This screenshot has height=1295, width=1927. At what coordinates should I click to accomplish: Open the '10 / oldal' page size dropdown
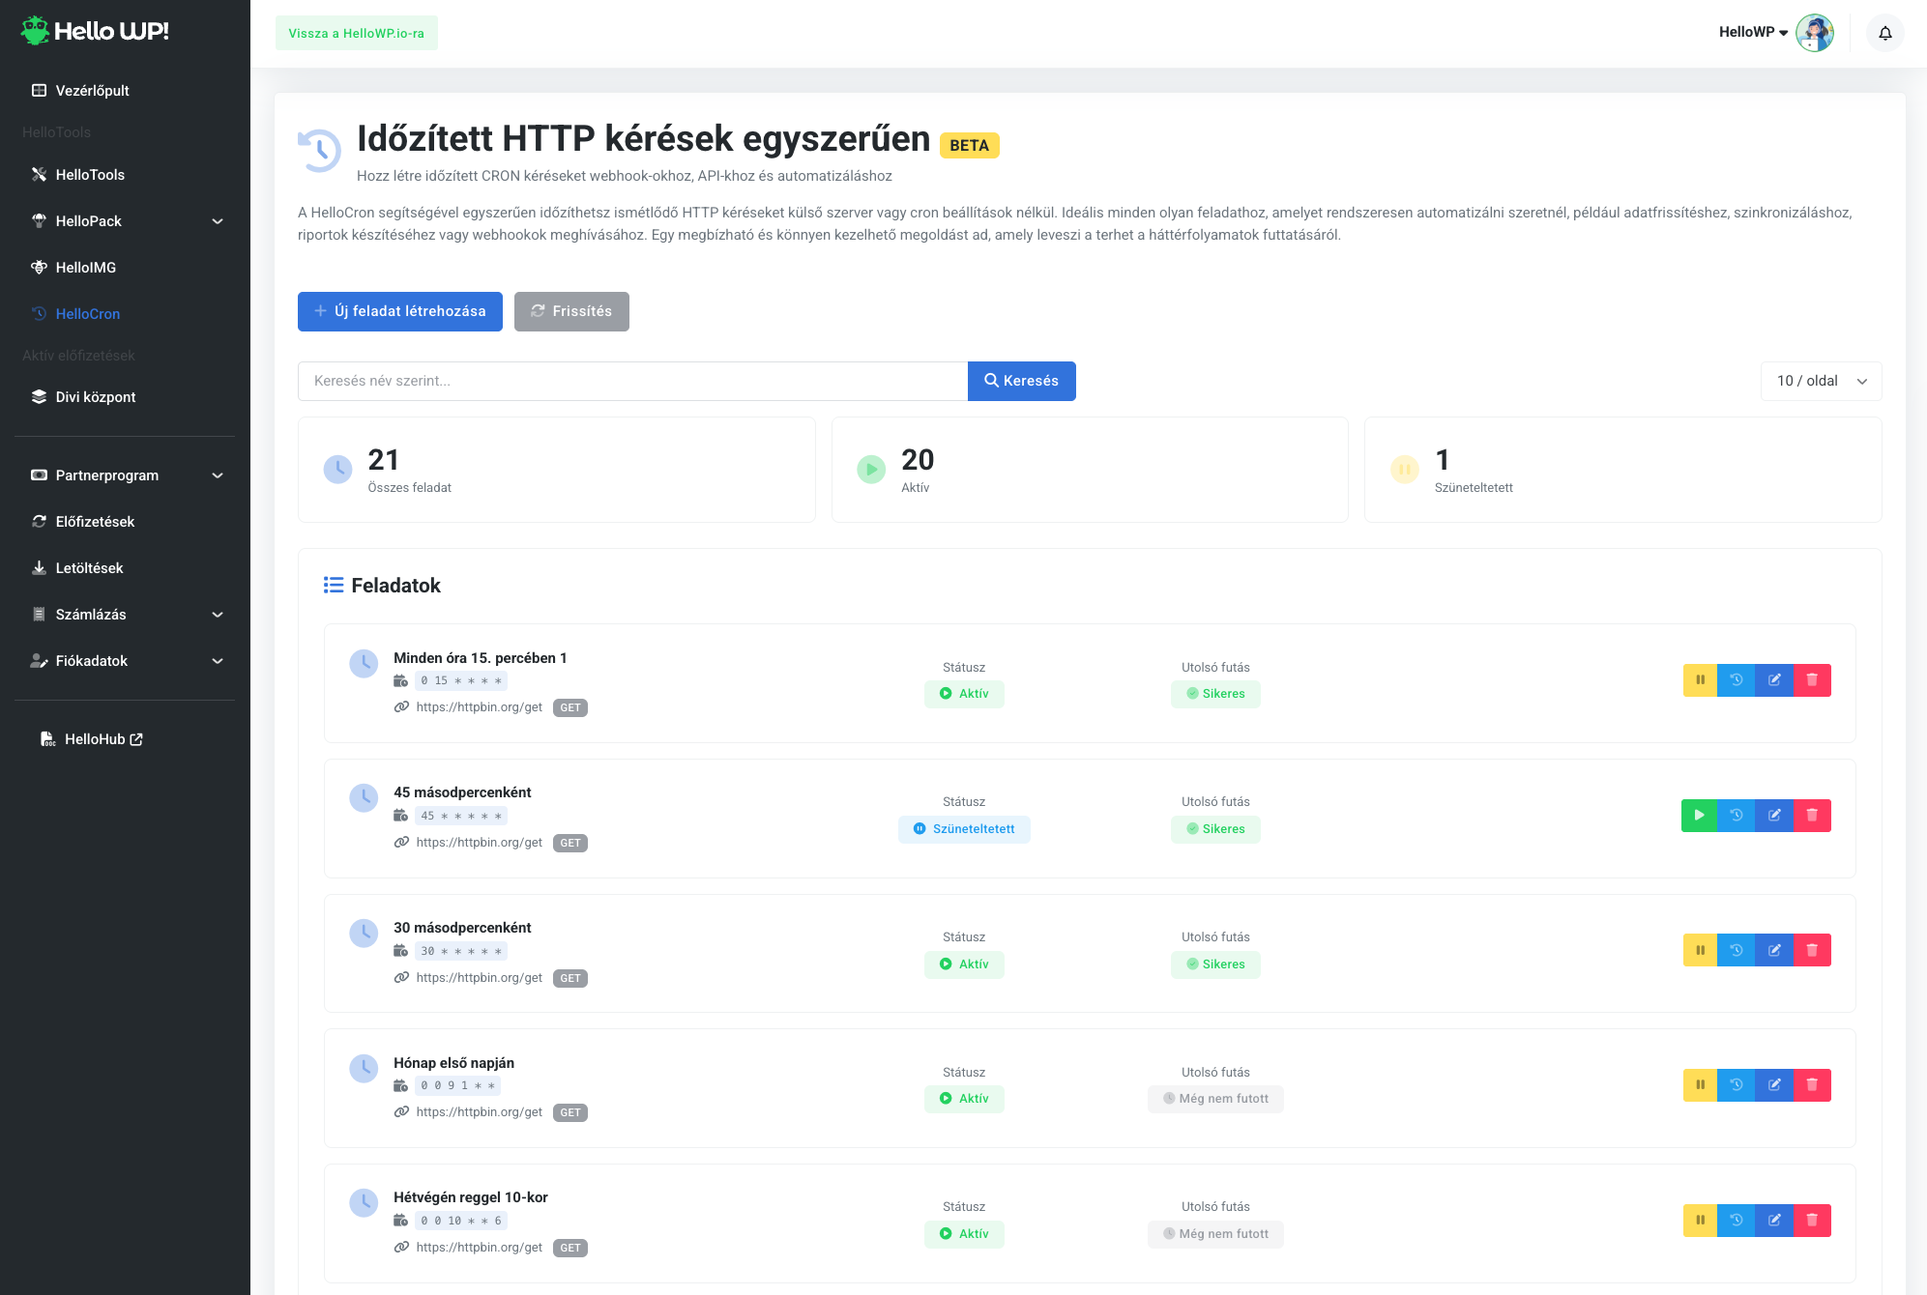(x=1821, y=381)
